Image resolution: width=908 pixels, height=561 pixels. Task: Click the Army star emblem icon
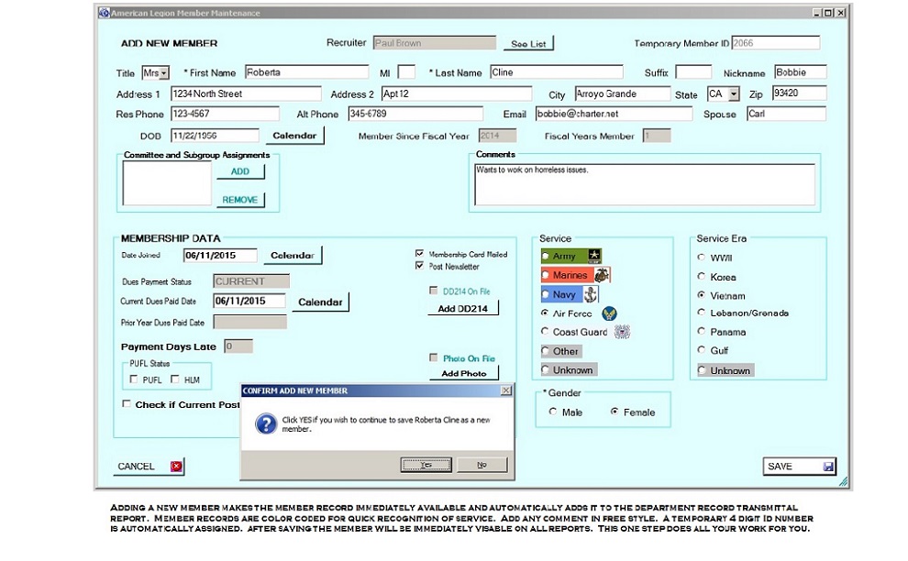click(594, 256)
